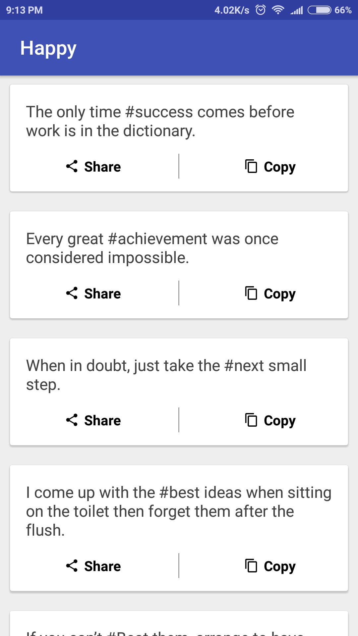358x636 pixels.
Task: Select the quote text about #success and work
Action: 160,121
